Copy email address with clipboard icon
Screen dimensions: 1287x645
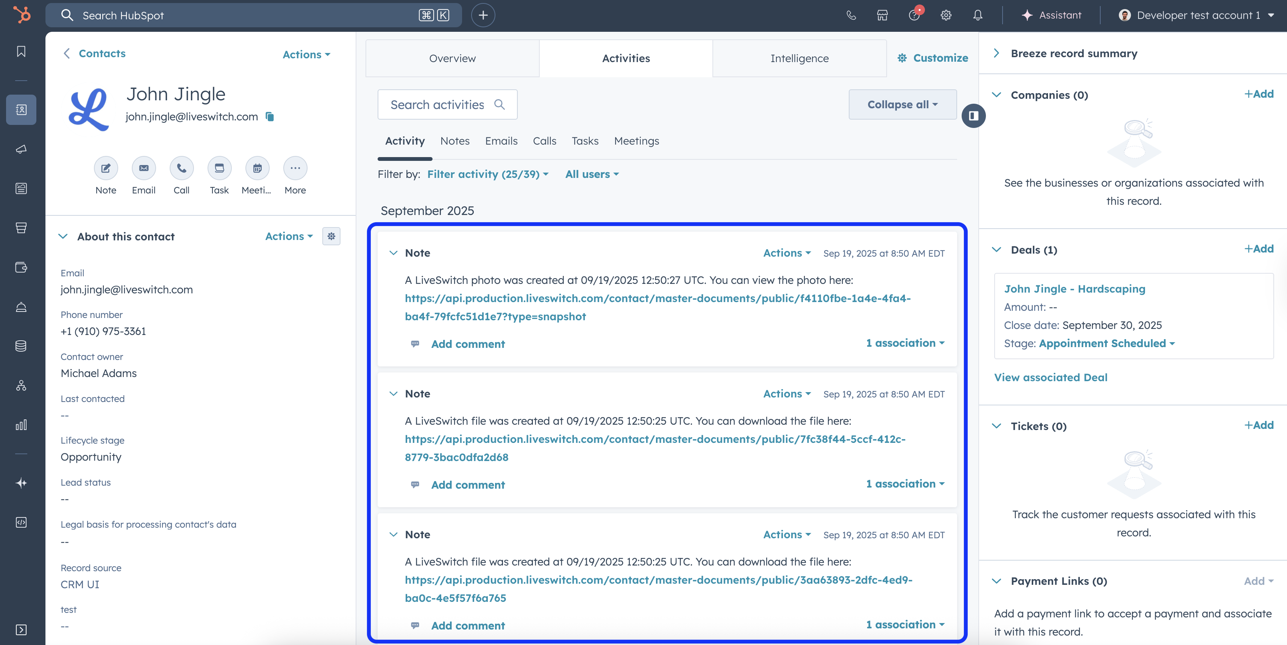270,117
